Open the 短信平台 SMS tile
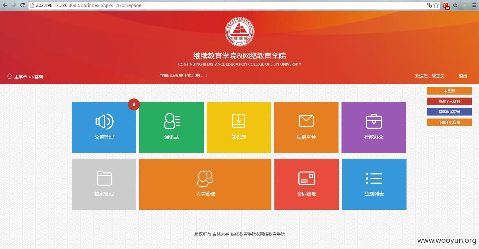The height and width of the screenshot is (249, 479). (x=306, y=127)
